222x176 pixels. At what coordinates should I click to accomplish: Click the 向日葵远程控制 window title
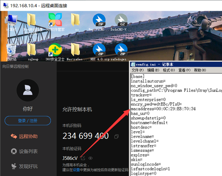[15, 67]
